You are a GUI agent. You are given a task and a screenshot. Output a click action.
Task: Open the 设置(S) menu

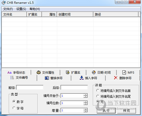[21, 9]
